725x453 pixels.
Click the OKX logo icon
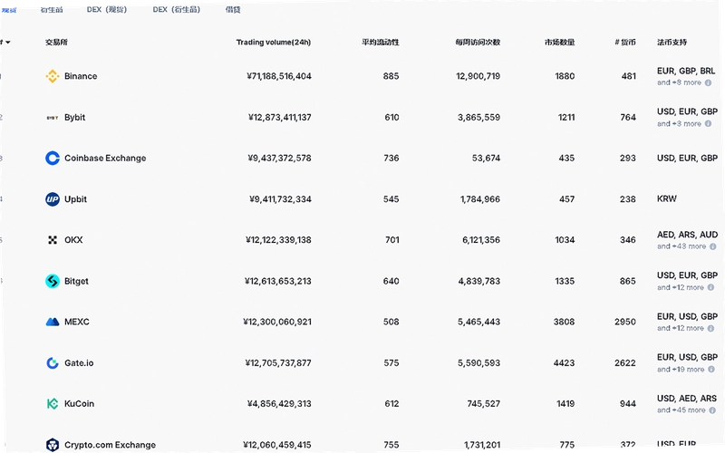53,240
